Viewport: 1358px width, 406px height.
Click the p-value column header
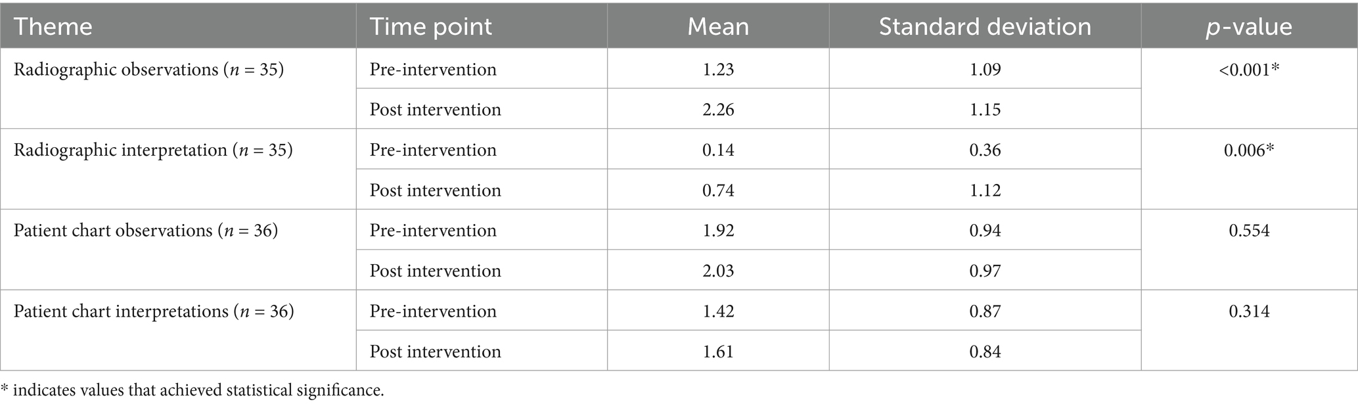pos(1249,26)
